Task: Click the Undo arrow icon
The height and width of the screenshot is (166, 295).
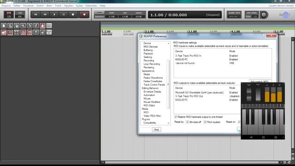Action: coord(29,26)
